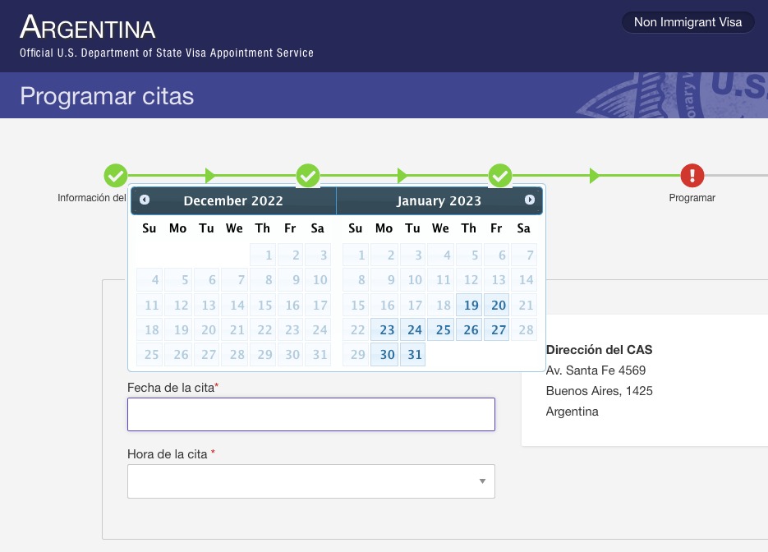The width and height of the screenshot is (768, 552).
Task: Select January 19 in the calendar
Action: (469, 306)
